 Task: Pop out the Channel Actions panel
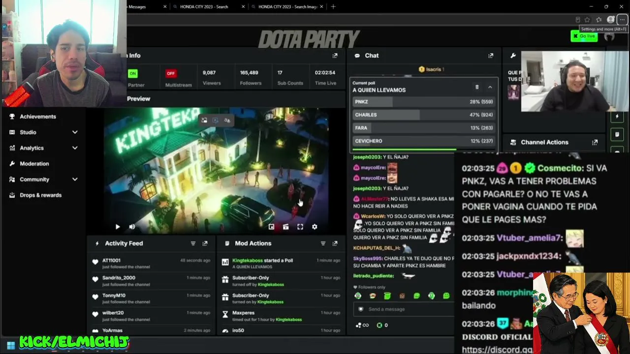(595, 142)
